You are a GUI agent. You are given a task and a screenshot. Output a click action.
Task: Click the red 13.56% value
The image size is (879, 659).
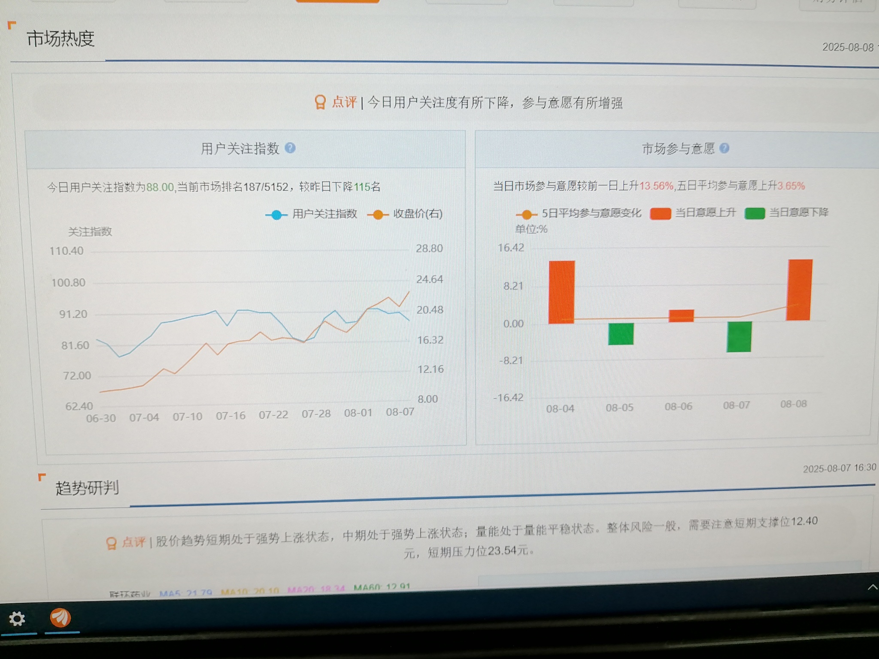tap(656, 186)
